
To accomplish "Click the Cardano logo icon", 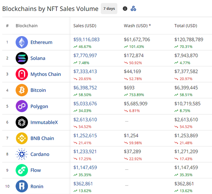I will click(x=22, y=154).
